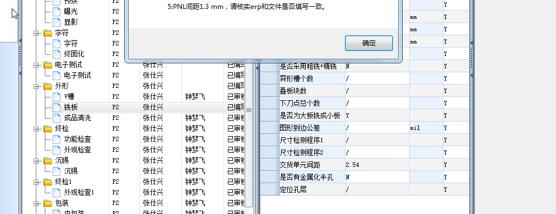Click the V槽 document icon
Viewport: 556px width, 214px height.
pos(57,97)
